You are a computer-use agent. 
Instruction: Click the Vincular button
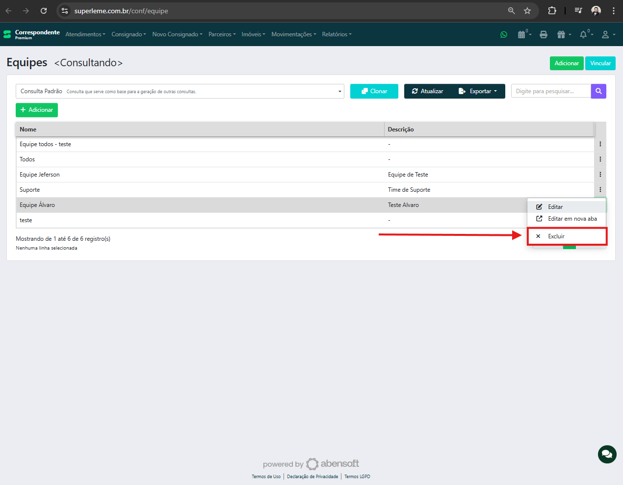click(600, 63)
